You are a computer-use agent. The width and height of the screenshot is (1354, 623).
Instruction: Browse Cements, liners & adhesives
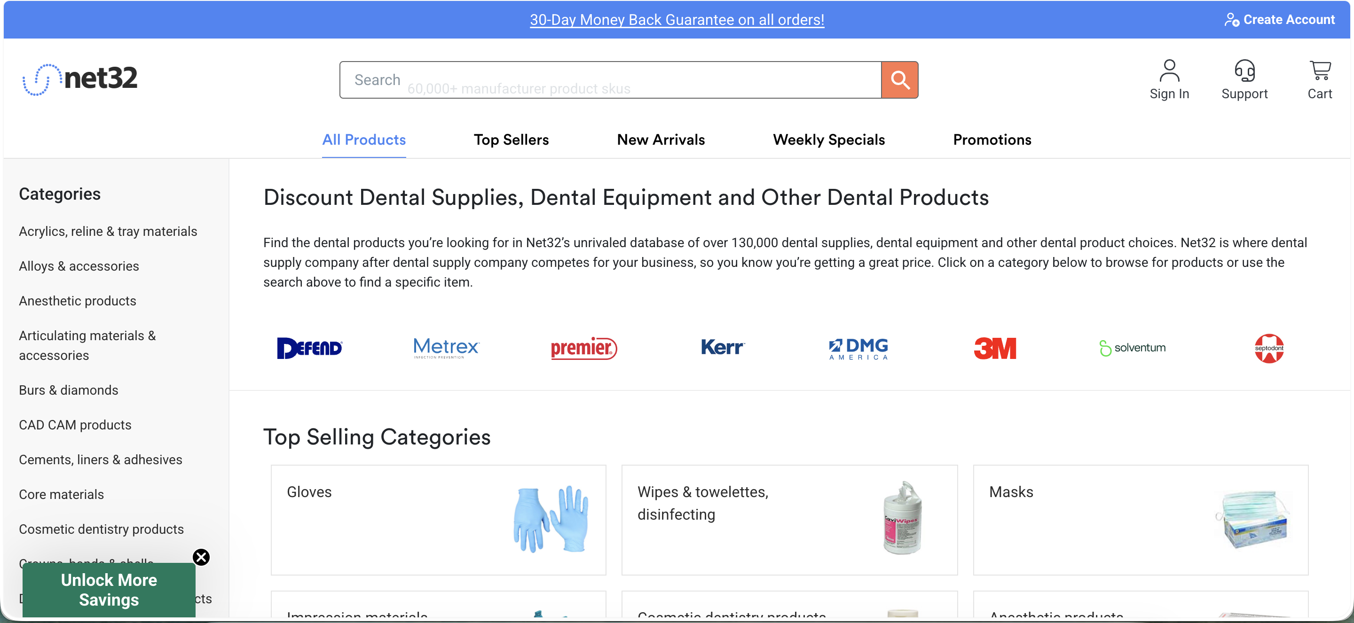click(101, 459)
